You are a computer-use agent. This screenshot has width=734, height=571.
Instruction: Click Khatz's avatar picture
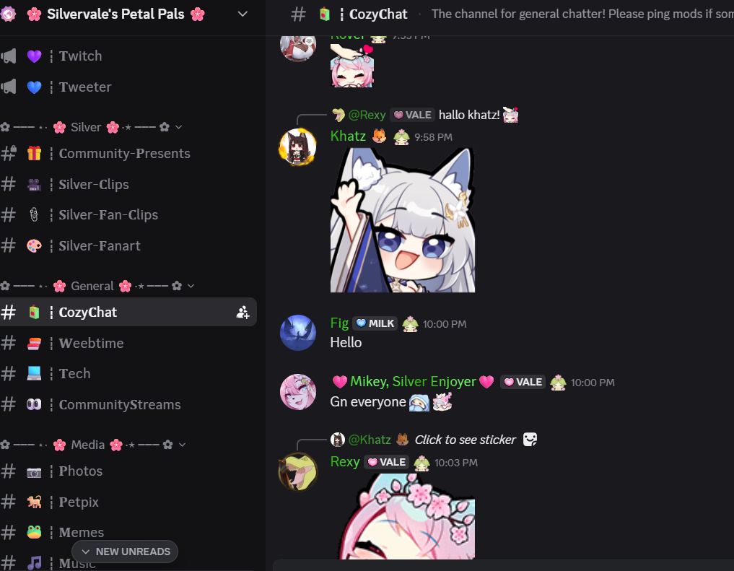click(298, 147)
